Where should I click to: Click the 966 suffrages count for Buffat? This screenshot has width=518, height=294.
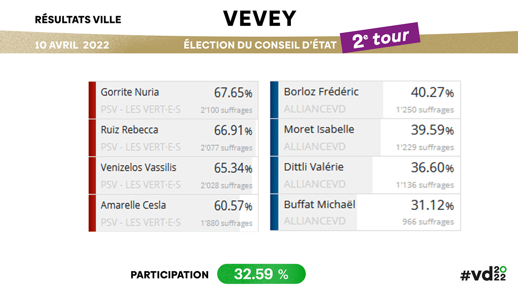[428, 222]
